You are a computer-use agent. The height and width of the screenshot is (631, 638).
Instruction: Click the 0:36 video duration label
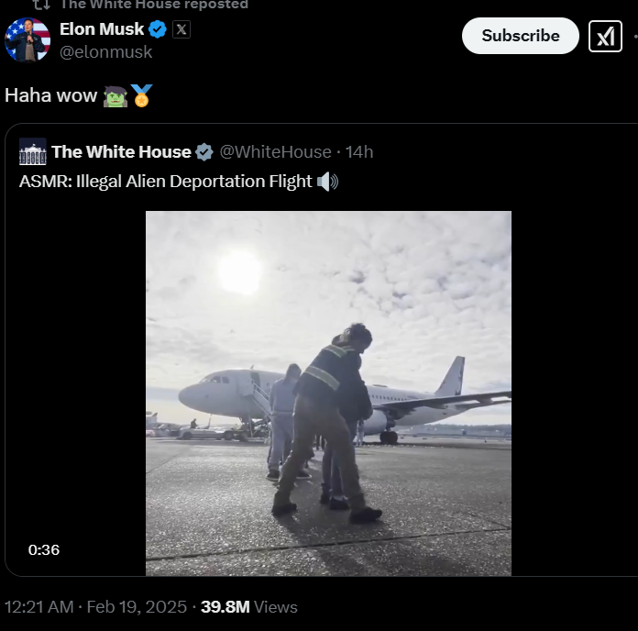44,550
